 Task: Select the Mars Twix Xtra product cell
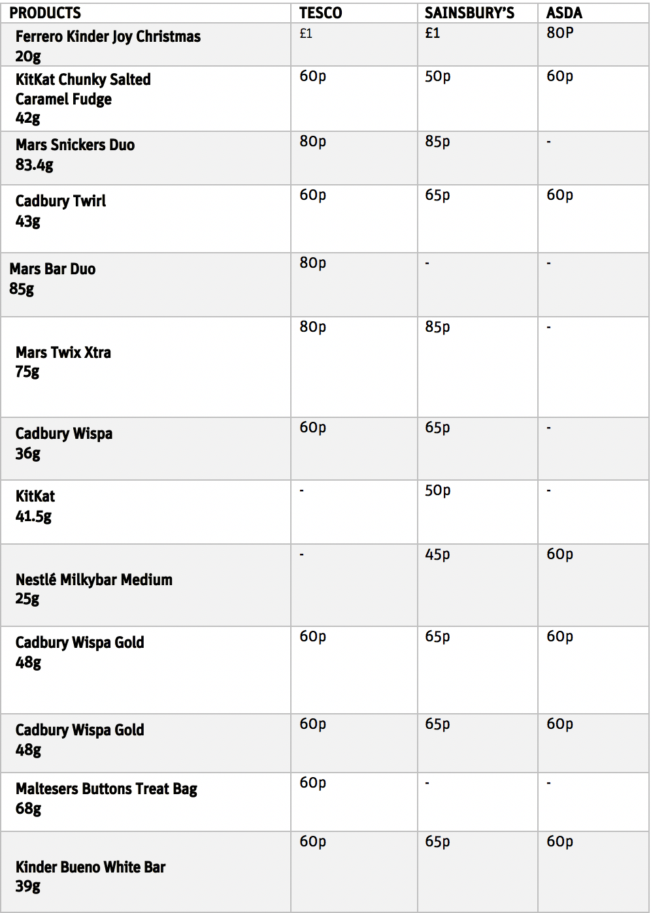click(x=145, y=367)
